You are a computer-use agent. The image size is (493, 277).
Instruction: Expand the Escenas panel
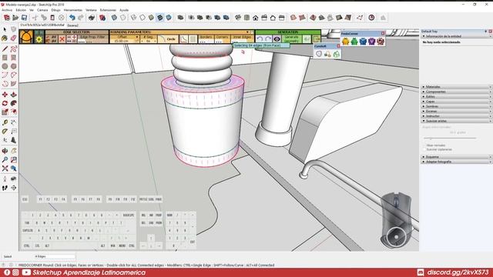(457, 111)
